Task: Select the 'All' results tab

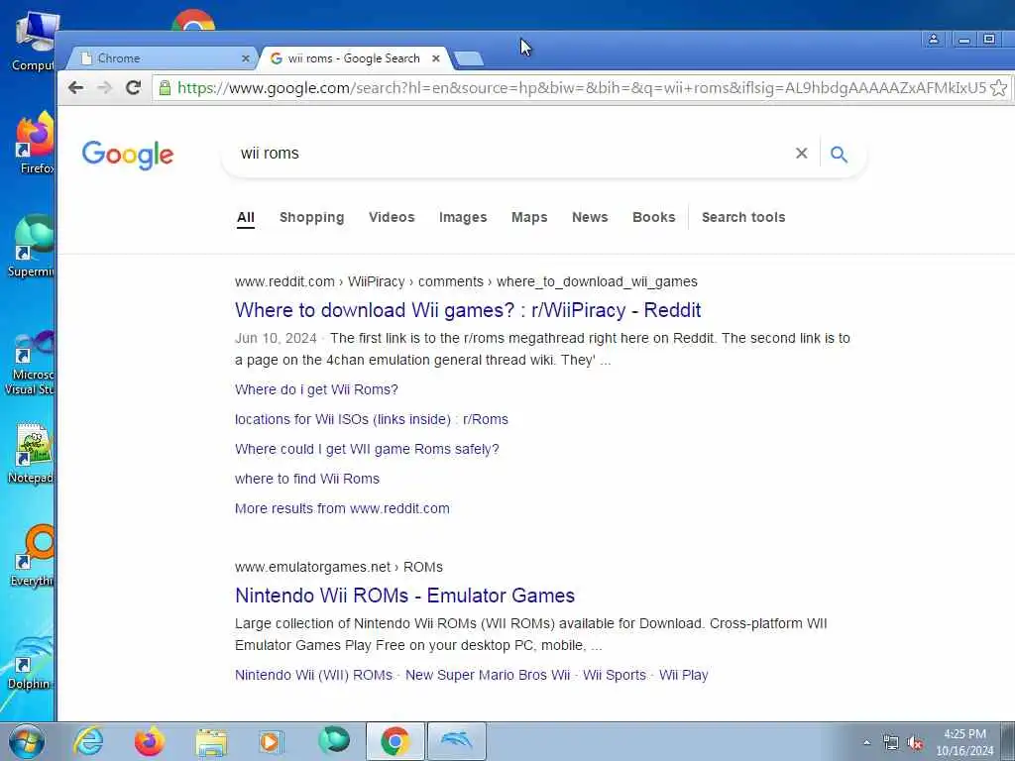Action: coord(246,217)
